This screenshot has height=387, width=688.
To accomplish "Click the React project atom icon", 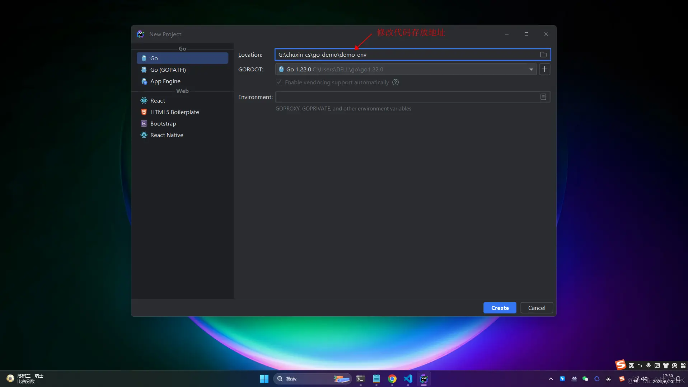I will click(x=144, y=100).
